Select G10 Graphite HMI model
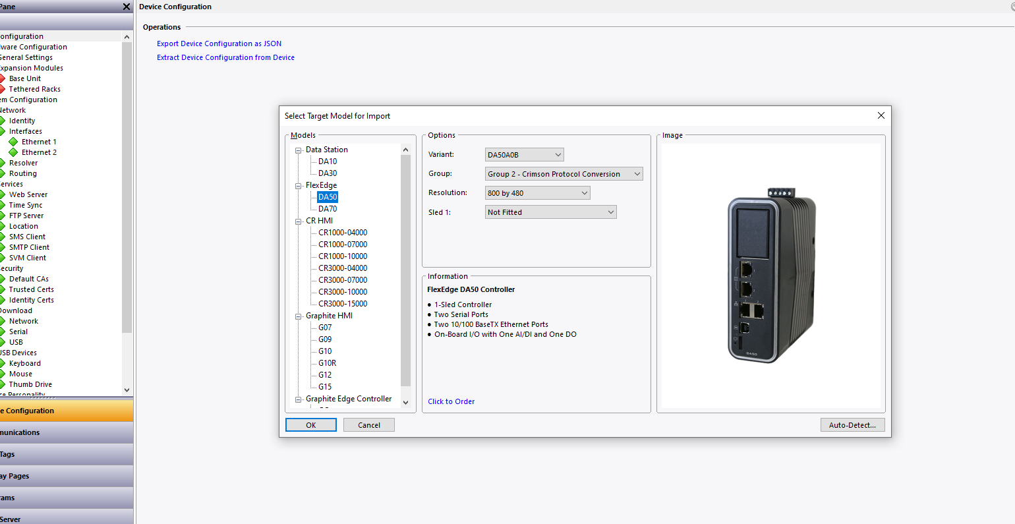 click(x=325, y=351)
